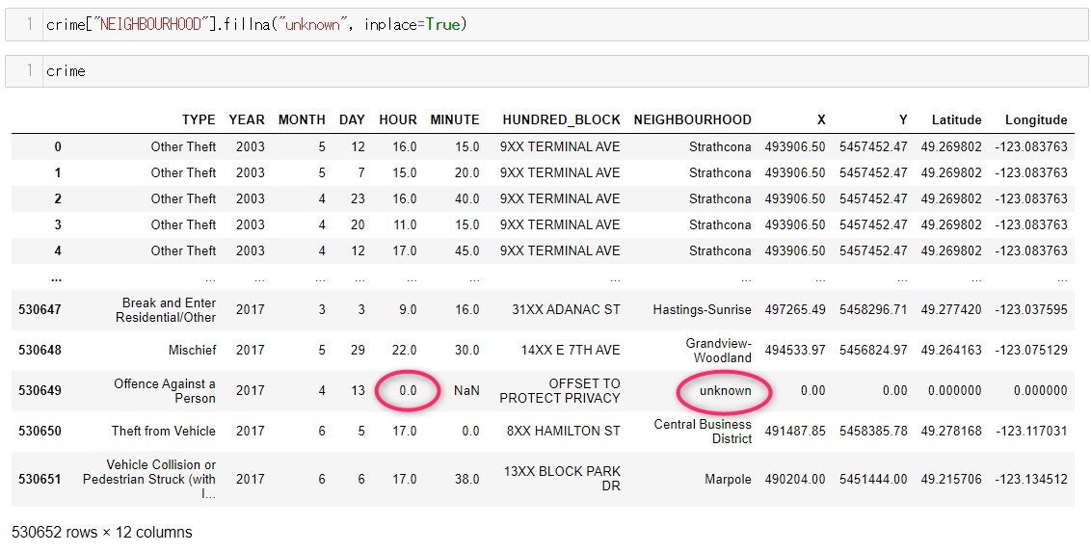Select row index 530650

pyautogui.click(x=40, y=431)
